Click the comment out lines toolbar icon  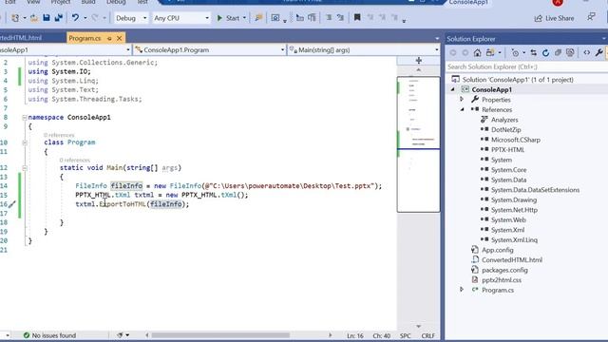click(x=329, y=18)
